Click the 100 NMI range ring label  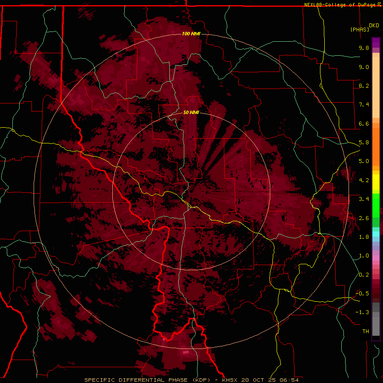pos(191,34)
